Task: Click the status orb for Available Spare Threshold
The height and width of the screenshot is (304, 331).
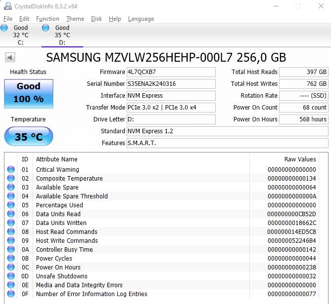Action: pos(11,196)
